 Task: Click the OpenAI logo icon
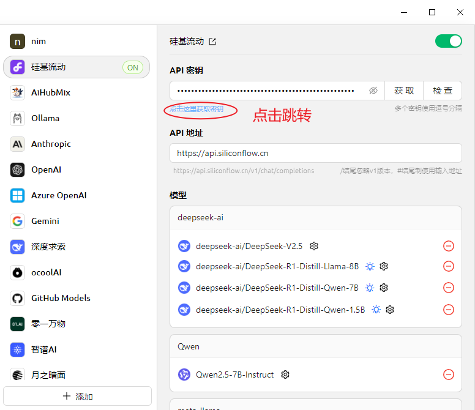coord(17,170)
